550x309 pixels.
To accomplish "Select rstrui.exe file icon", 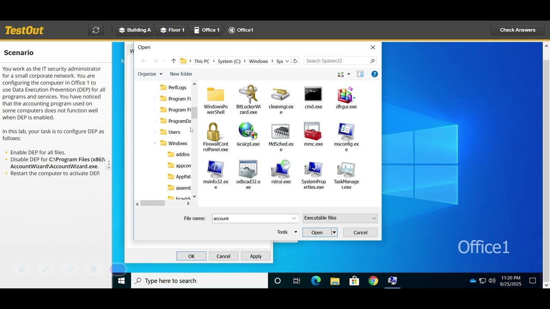I will (281, 170).
